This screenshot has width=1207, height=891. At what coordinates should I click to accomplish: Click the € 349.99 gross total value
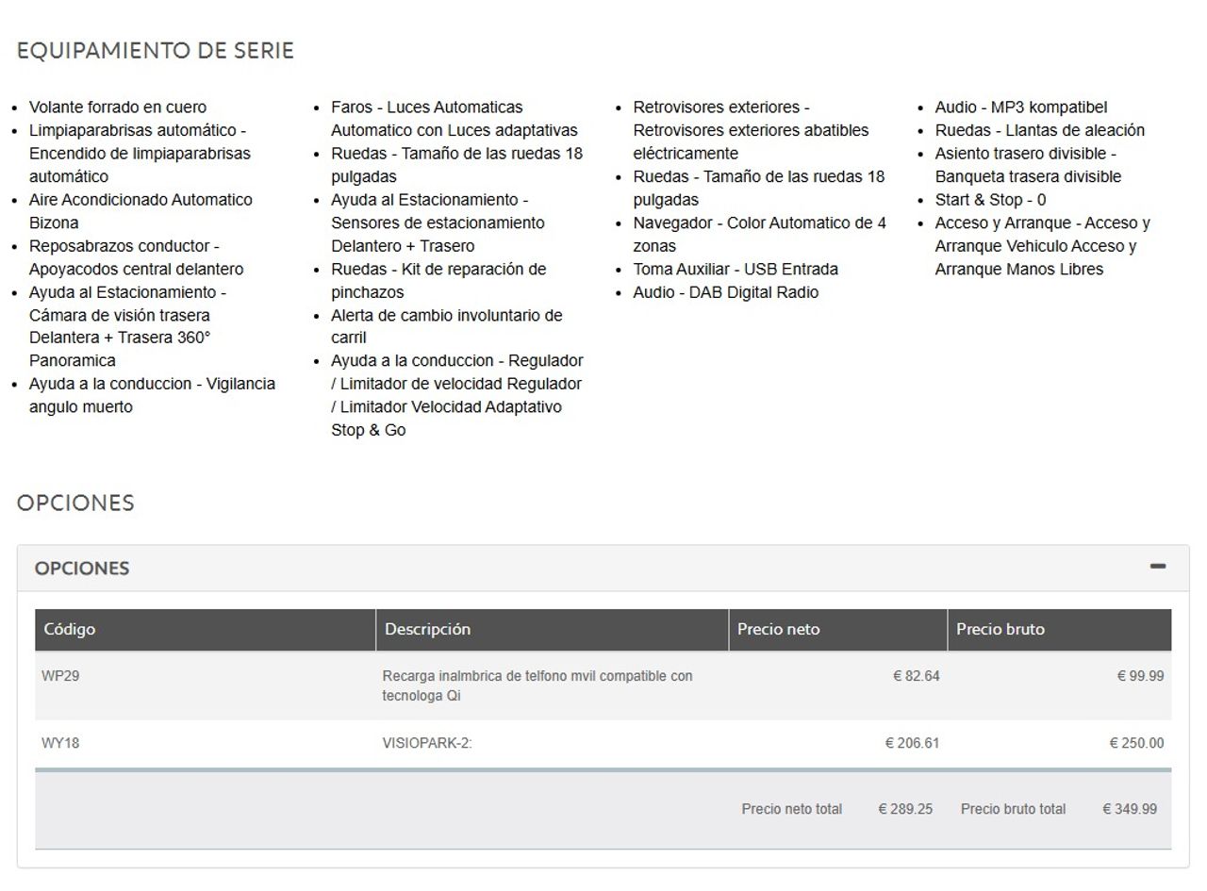1129,809
